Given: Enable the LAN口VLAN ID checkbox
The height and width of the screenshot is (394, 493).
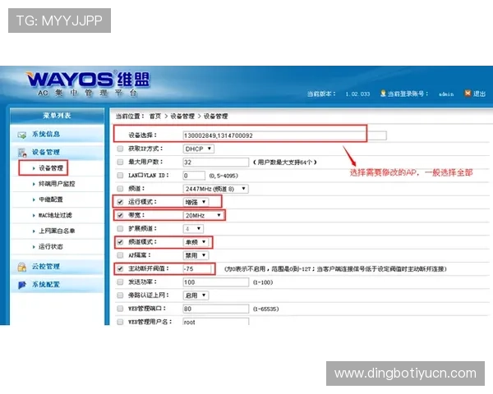Looking at the screenshot, I should (x=120, y=176).
